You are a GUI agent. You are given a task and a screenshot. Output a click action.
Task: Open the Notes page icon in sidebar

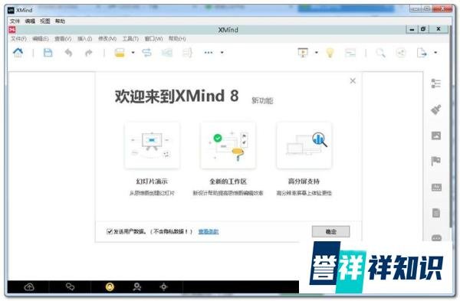tap(436, 213)
